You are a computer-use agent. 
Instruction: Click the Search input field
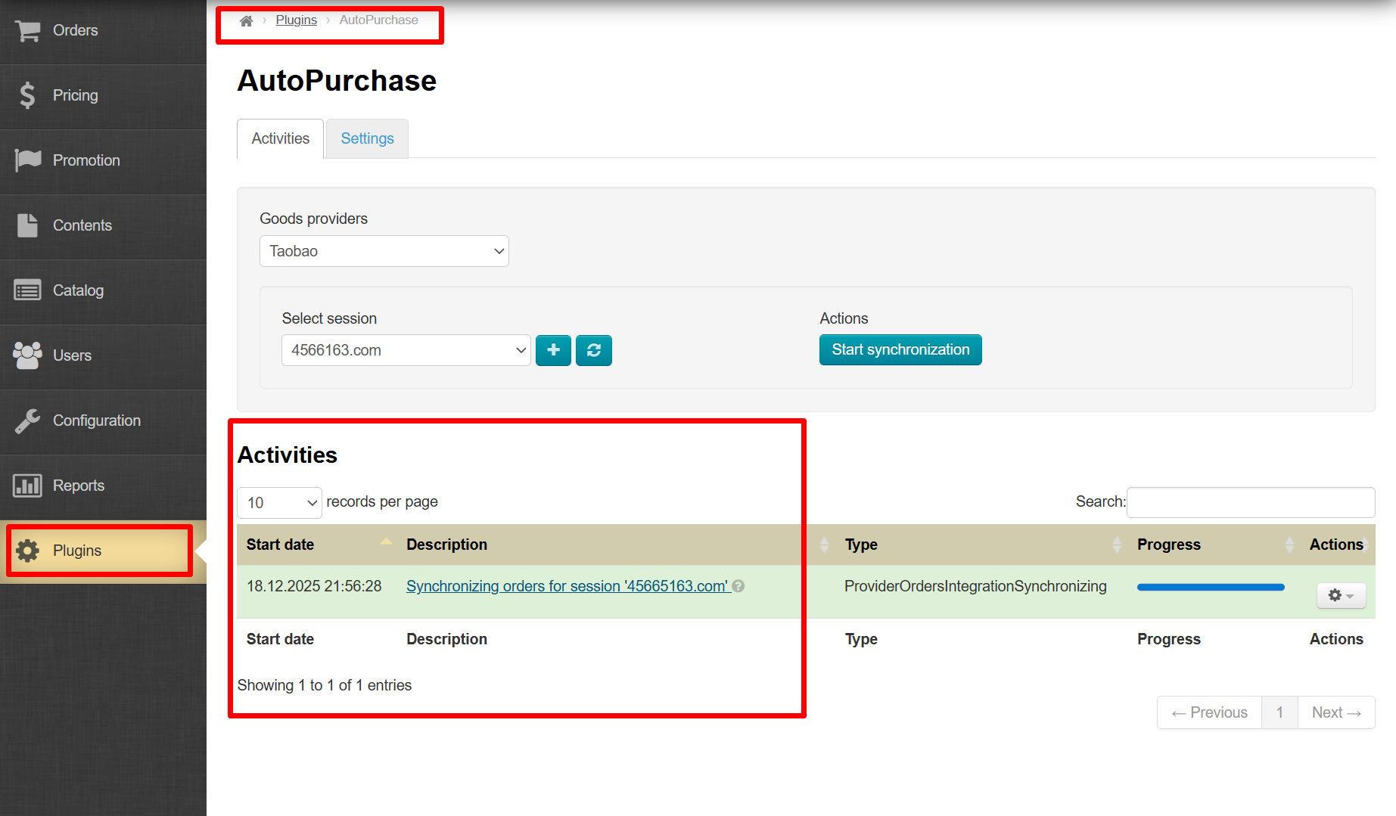tap(1250, 502)
